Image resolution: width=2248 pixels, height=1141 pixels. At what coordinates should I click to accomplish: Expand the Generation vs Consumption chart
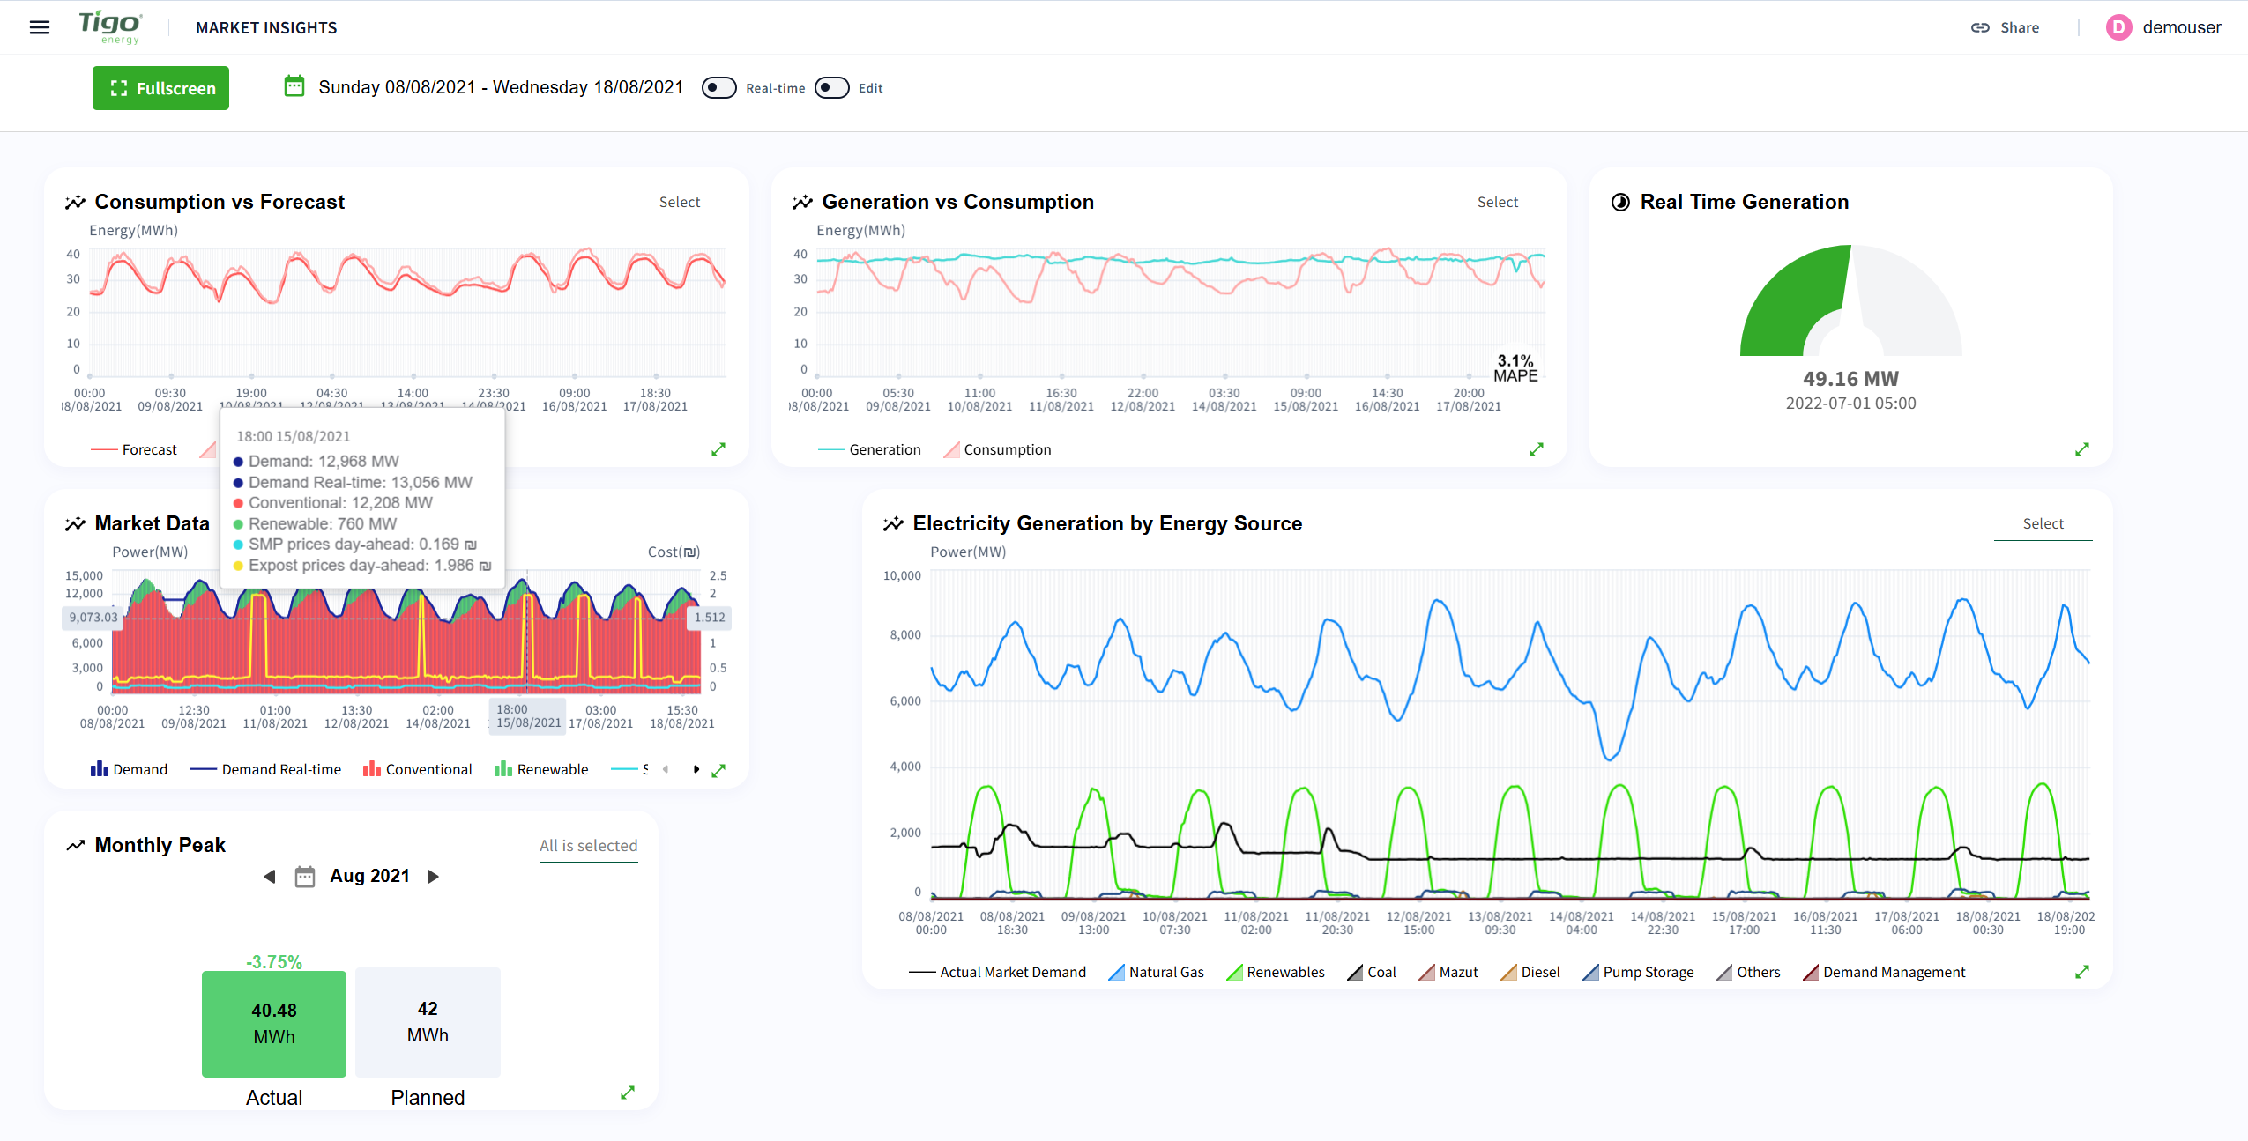click(1536, 449)
